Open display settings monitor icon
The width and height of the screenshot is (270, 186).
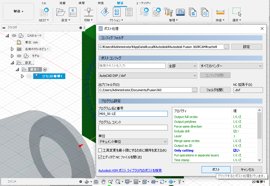pos(127,182)
